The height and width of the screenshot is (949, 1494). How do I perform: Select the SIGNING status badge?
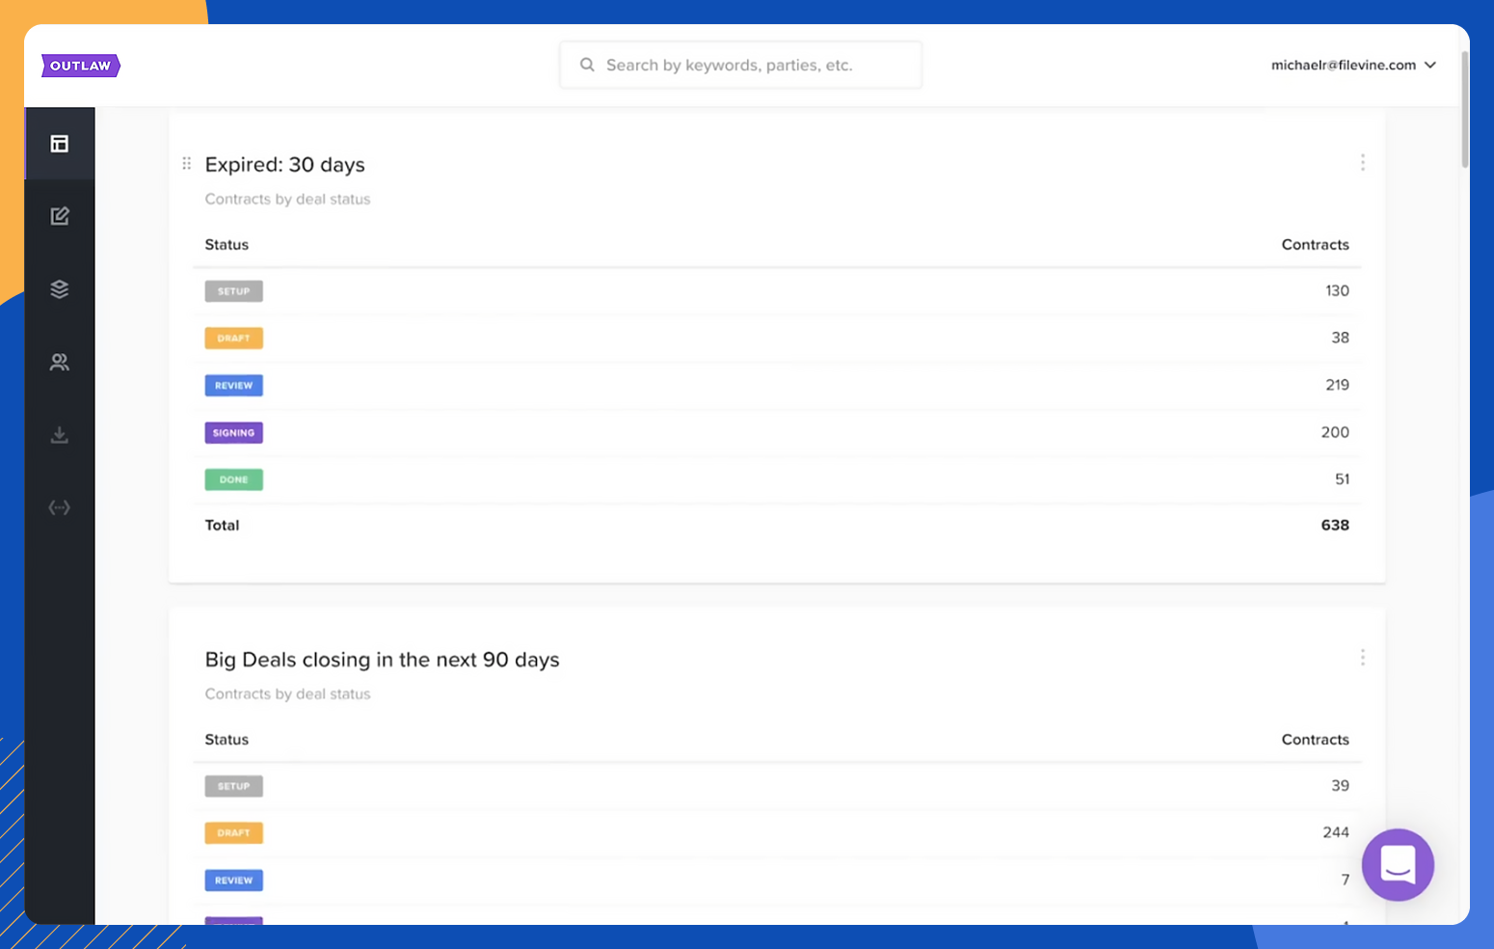click(233, 432)
